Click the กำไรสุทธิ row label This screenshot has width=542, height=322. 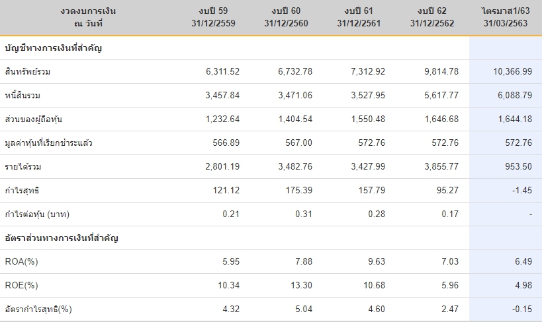21,191
